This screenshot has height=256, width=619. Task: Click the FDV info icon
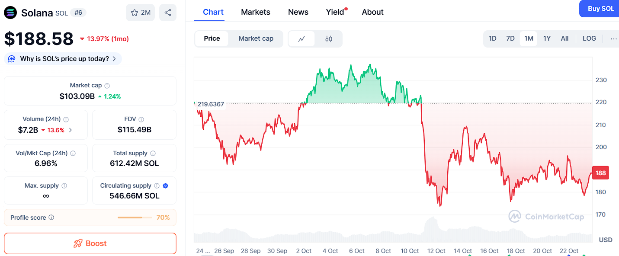pos(141,119)
